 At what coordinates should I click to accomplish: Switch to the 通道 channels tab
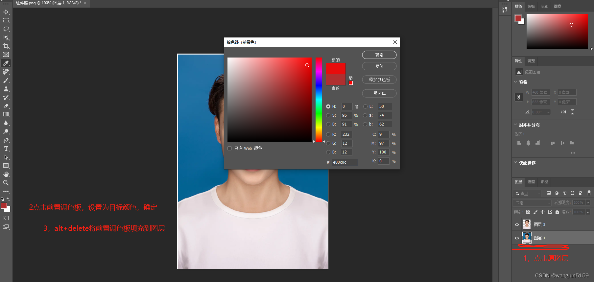[531, 182]
